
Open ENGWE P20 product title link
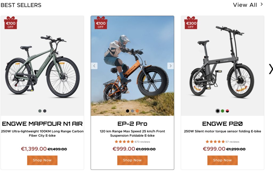[222, 124]
